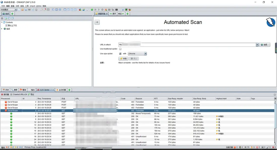Click the Manage Add-ons colored blocks icon
The width and height of the screenshot is (277, 150).
click(x=80, y=10)
